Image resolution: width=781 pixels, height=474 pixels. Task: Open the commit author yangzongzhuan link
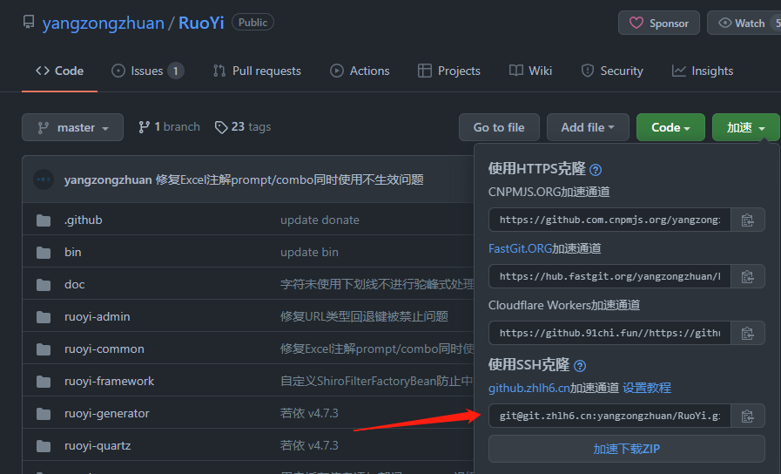(108, 179)
